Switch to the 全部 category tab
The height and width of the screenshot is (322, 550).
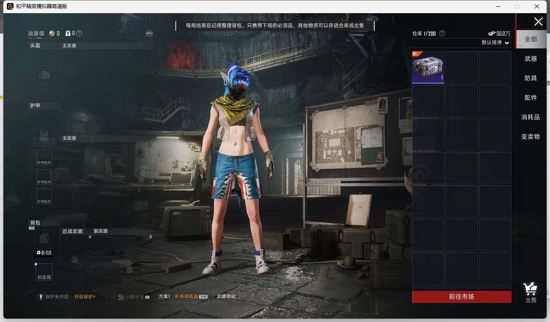(x=531, y=39)
